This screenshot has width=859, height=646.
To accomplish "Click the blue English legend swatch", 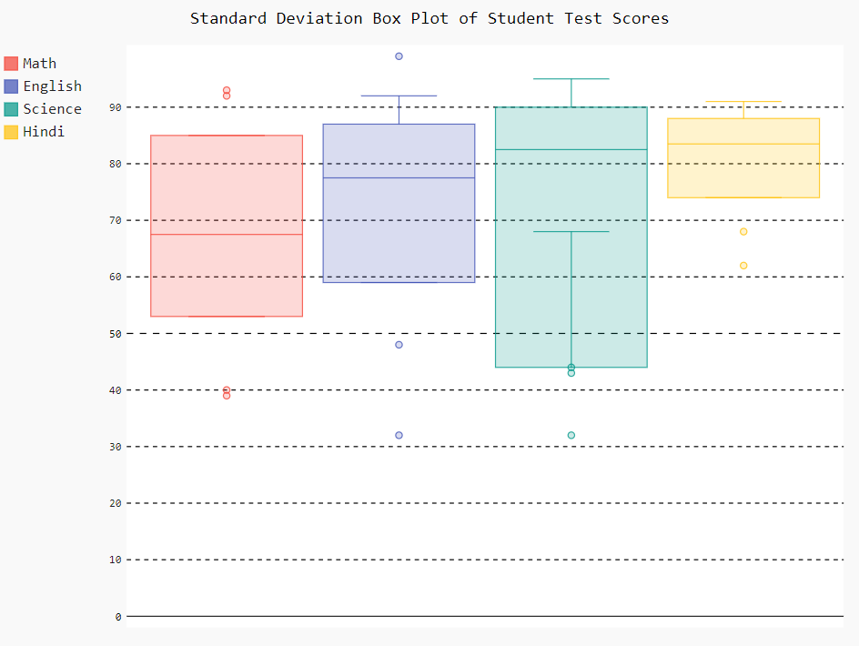I will (x=11, y=86).
